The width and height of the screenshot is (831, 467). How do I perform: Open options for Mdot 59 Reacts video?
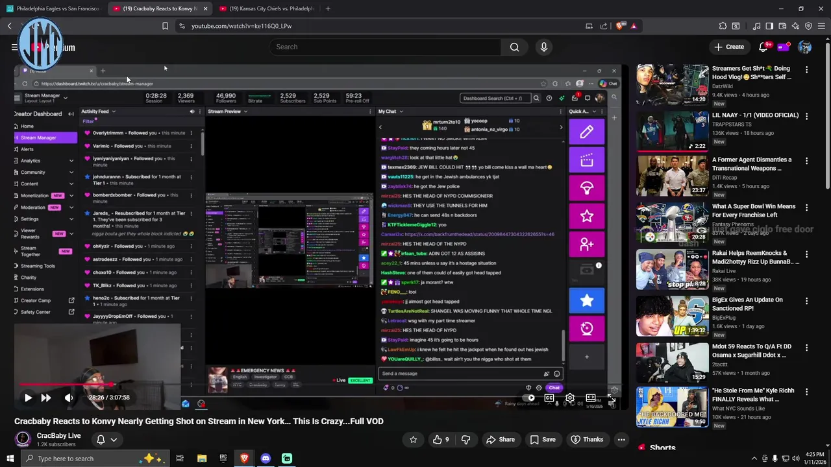pyautogui.click(x=807, y=348)
